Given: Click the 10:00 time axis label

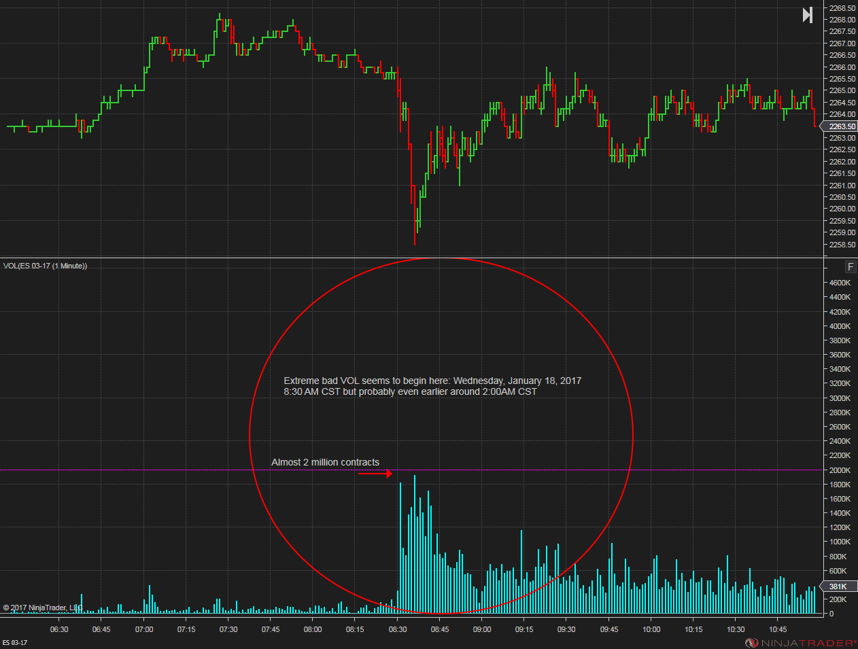Looking at the screenshot, I should [x=651, y=629].
